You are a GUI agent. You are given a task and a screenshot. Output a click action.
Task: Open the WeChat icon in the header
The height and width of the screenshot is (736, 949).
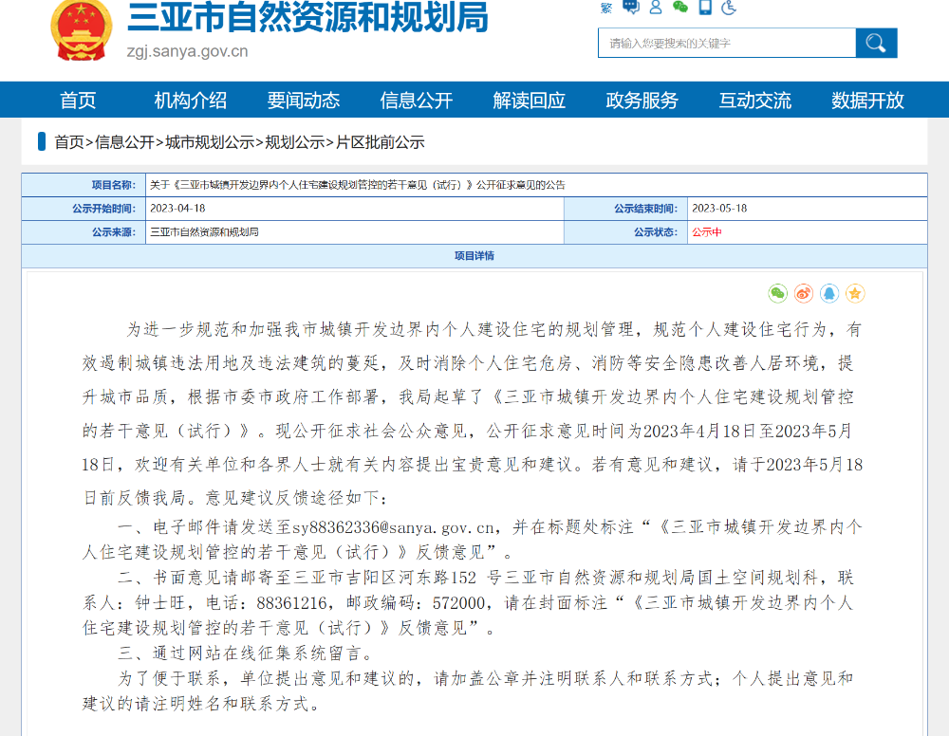coord(680,7)
